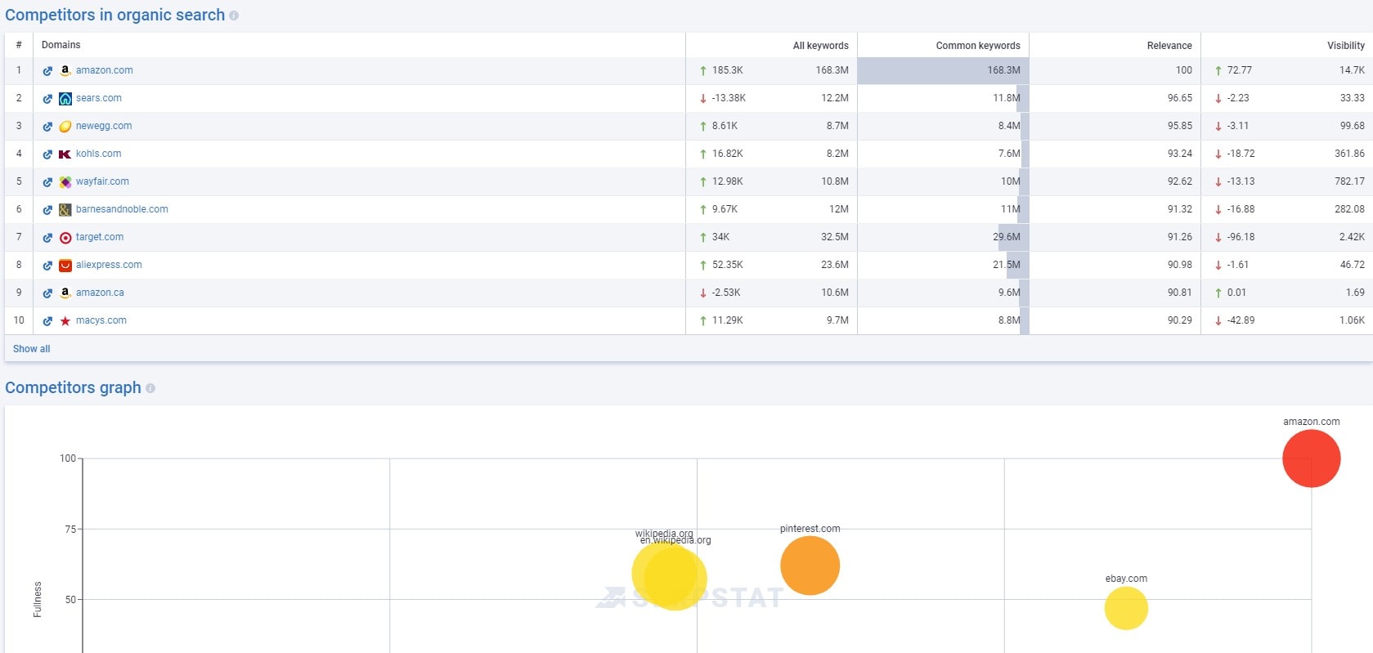Image resolution: width=1373 pixels, height=653 pixels.
Task: Click the sears.com favicon
Action: click(x=65, y=99)
